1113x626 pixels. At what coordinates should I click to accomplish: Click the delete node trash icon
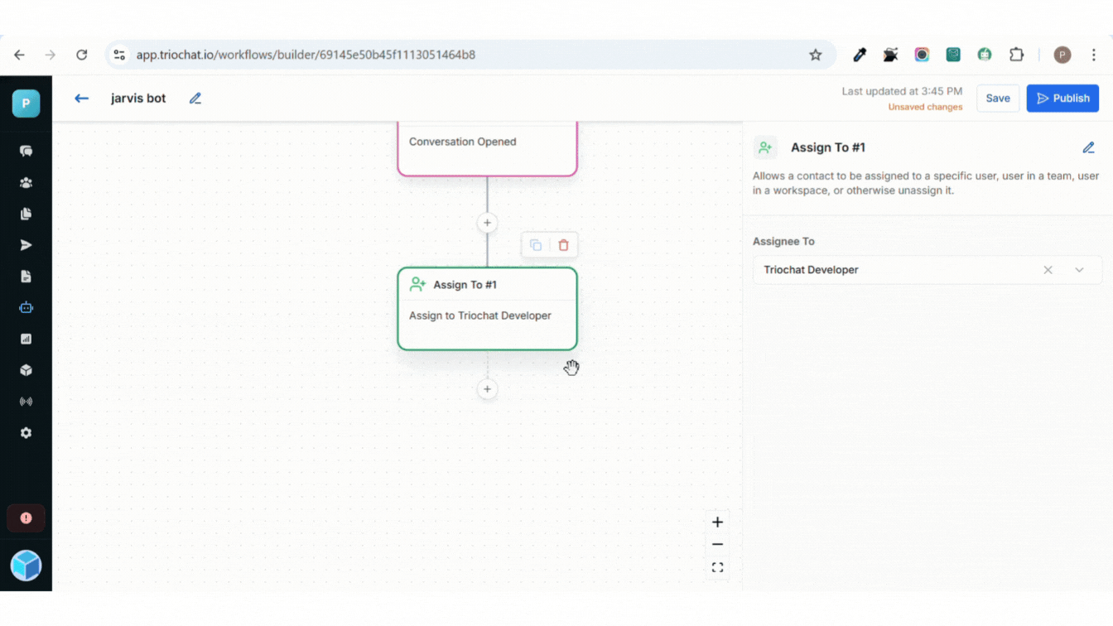[563, 245]
